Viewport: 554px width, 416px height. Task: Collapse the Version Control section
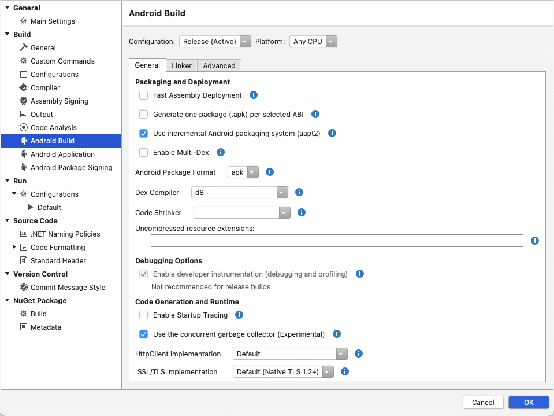[x=7, y=274]
